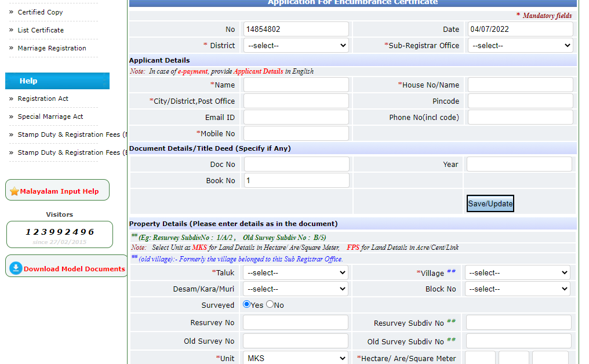
Task: Open the Special Marriage Act link
Action: (51, 117)
